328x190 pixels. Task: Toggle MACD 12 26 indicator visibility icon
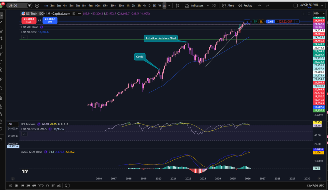click(x=45, y=152)
